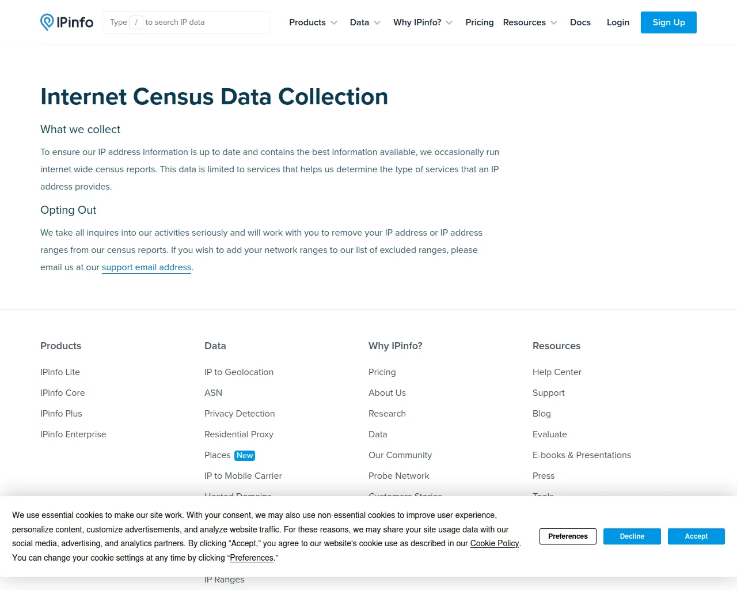Open Privacy Detection in footer
The image size is (737, 590).
tap(239, 414)
